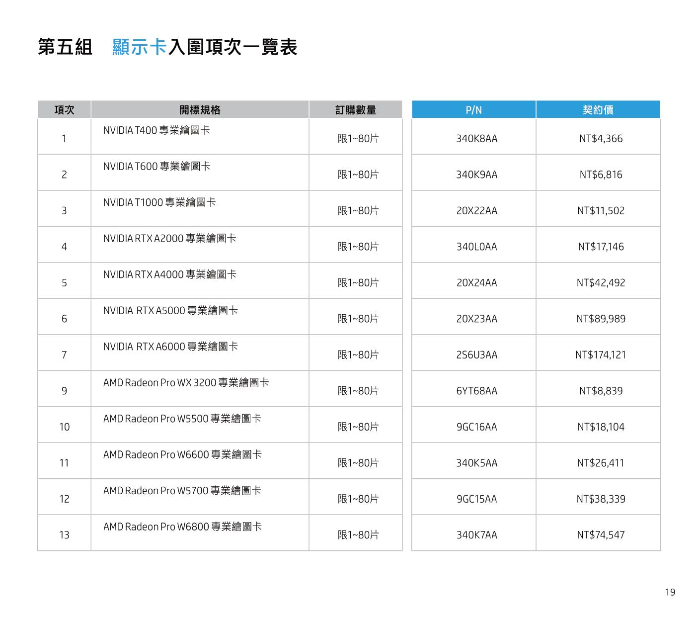Screen dimensions: 698x617
Task: Click the 契約價 column header
Action: pos(598,110)
